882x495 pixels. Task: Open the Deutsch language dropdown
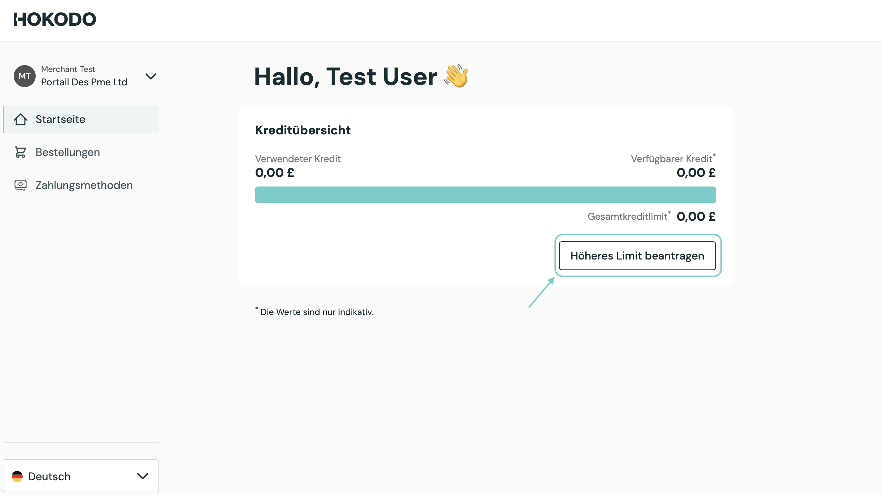click(81, 476)
